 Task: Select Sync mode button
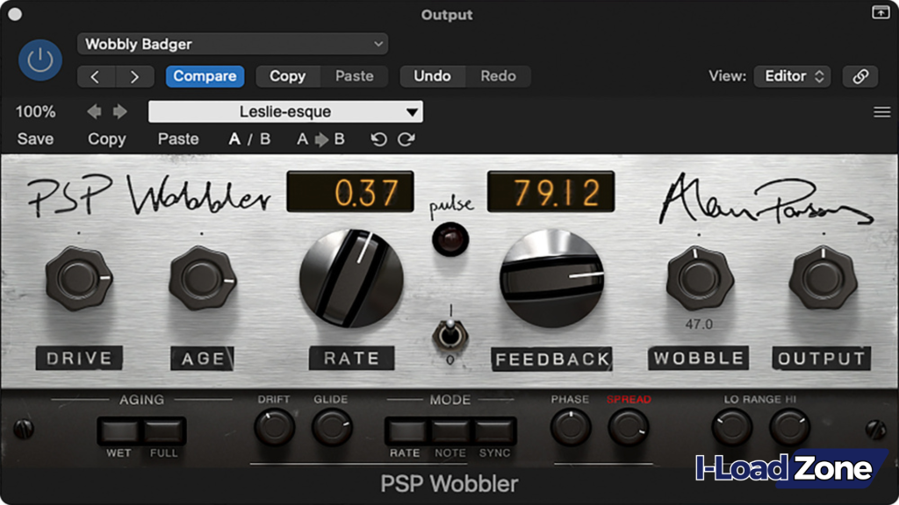(x=495, y=430)
